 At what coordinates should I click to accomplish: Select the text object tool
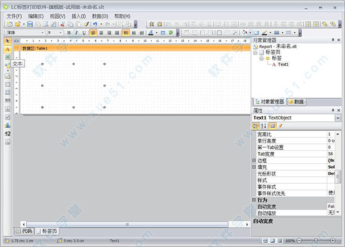click(8, 49)
